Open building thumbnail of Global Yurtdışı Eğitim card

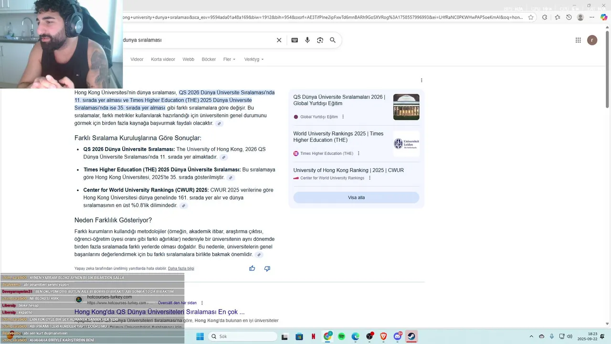[x=406, y=107]
